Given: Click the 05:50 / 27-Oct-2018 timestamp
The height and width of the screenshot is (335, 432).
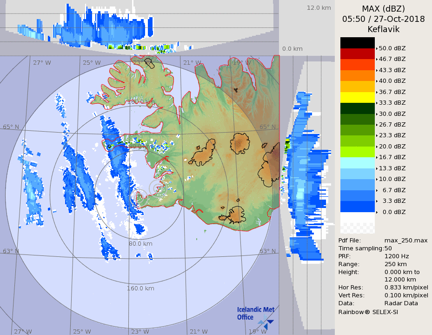Looking at the screenshot, I should click(383, 19).
